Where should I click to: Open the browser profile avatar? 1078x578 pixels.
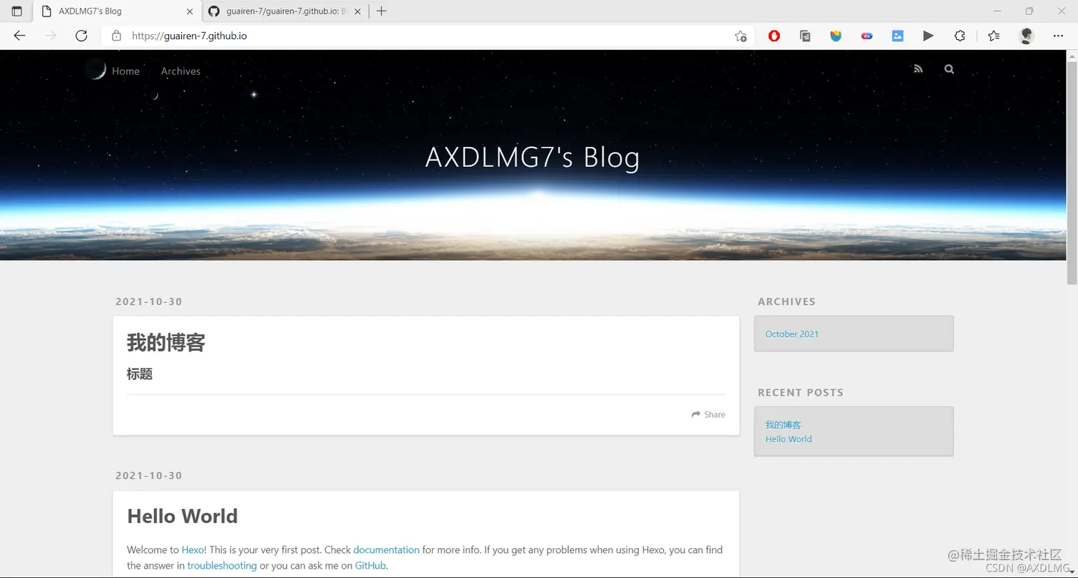pos(1026,36)
